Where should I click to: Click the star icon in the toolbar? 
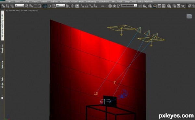click(x=114, y=6)
